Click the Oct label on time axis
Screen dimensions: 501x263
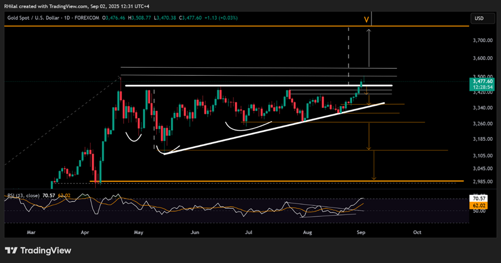[417, 233]
